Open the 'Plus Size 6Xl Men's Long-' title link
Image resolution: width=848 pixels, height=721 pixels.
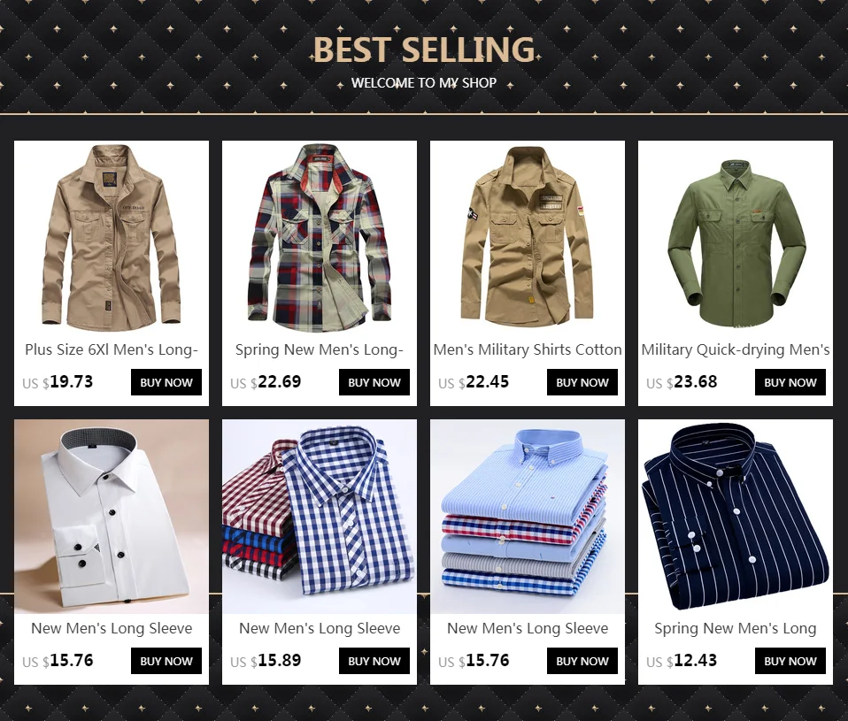coord(112,349)
